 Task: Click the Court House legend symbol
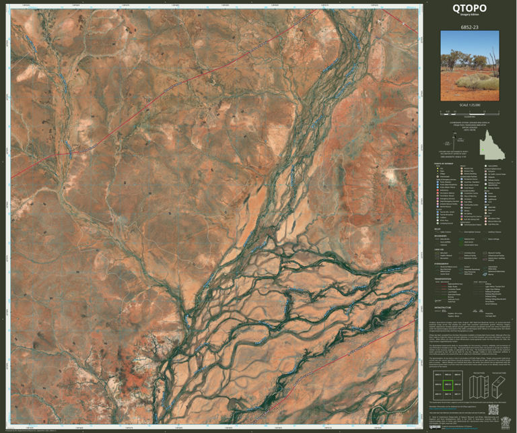pos(462,188)
